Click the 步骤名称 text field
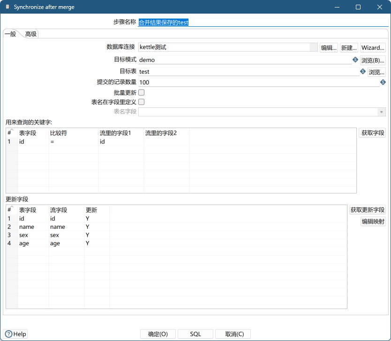The image size is (391, 341). click(x=263, y=22)
